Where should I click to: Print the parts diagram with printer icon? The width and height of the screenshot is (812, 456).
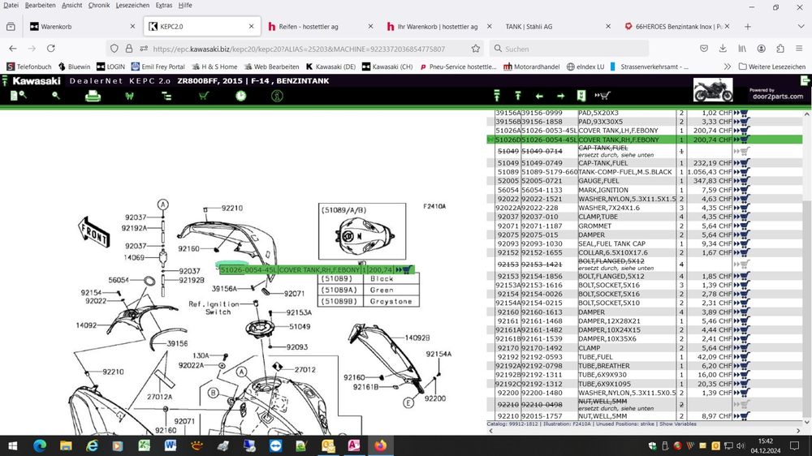(93, 97)
